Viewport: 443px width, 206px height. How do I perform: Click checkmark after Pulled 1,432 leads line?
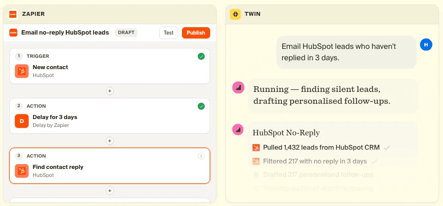tap(387, 148)
